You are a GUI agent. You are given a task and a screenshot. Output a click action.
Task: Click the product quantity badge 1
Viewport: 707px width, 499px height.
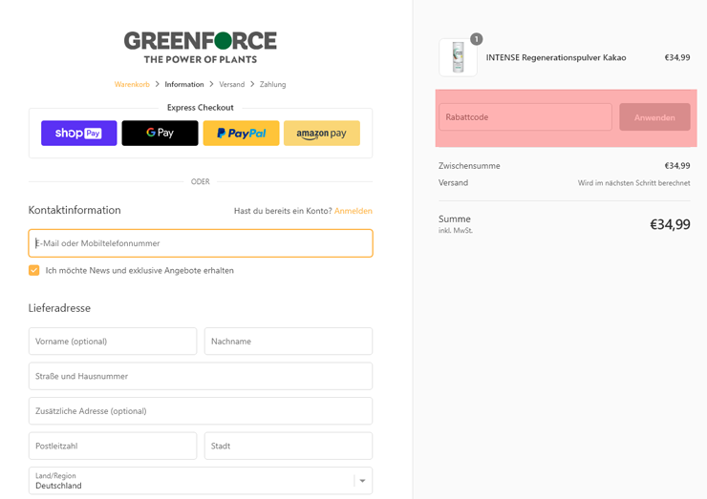point(476,39)
